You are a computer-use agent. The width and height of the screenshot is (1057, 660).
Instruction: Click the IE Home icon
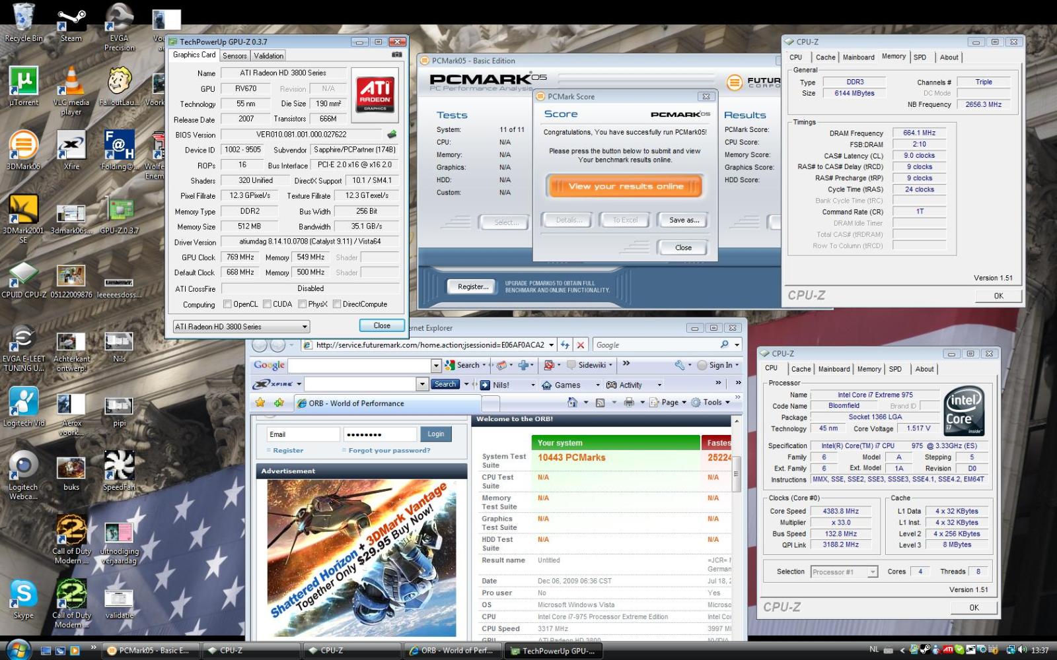[x=572, y=403]
